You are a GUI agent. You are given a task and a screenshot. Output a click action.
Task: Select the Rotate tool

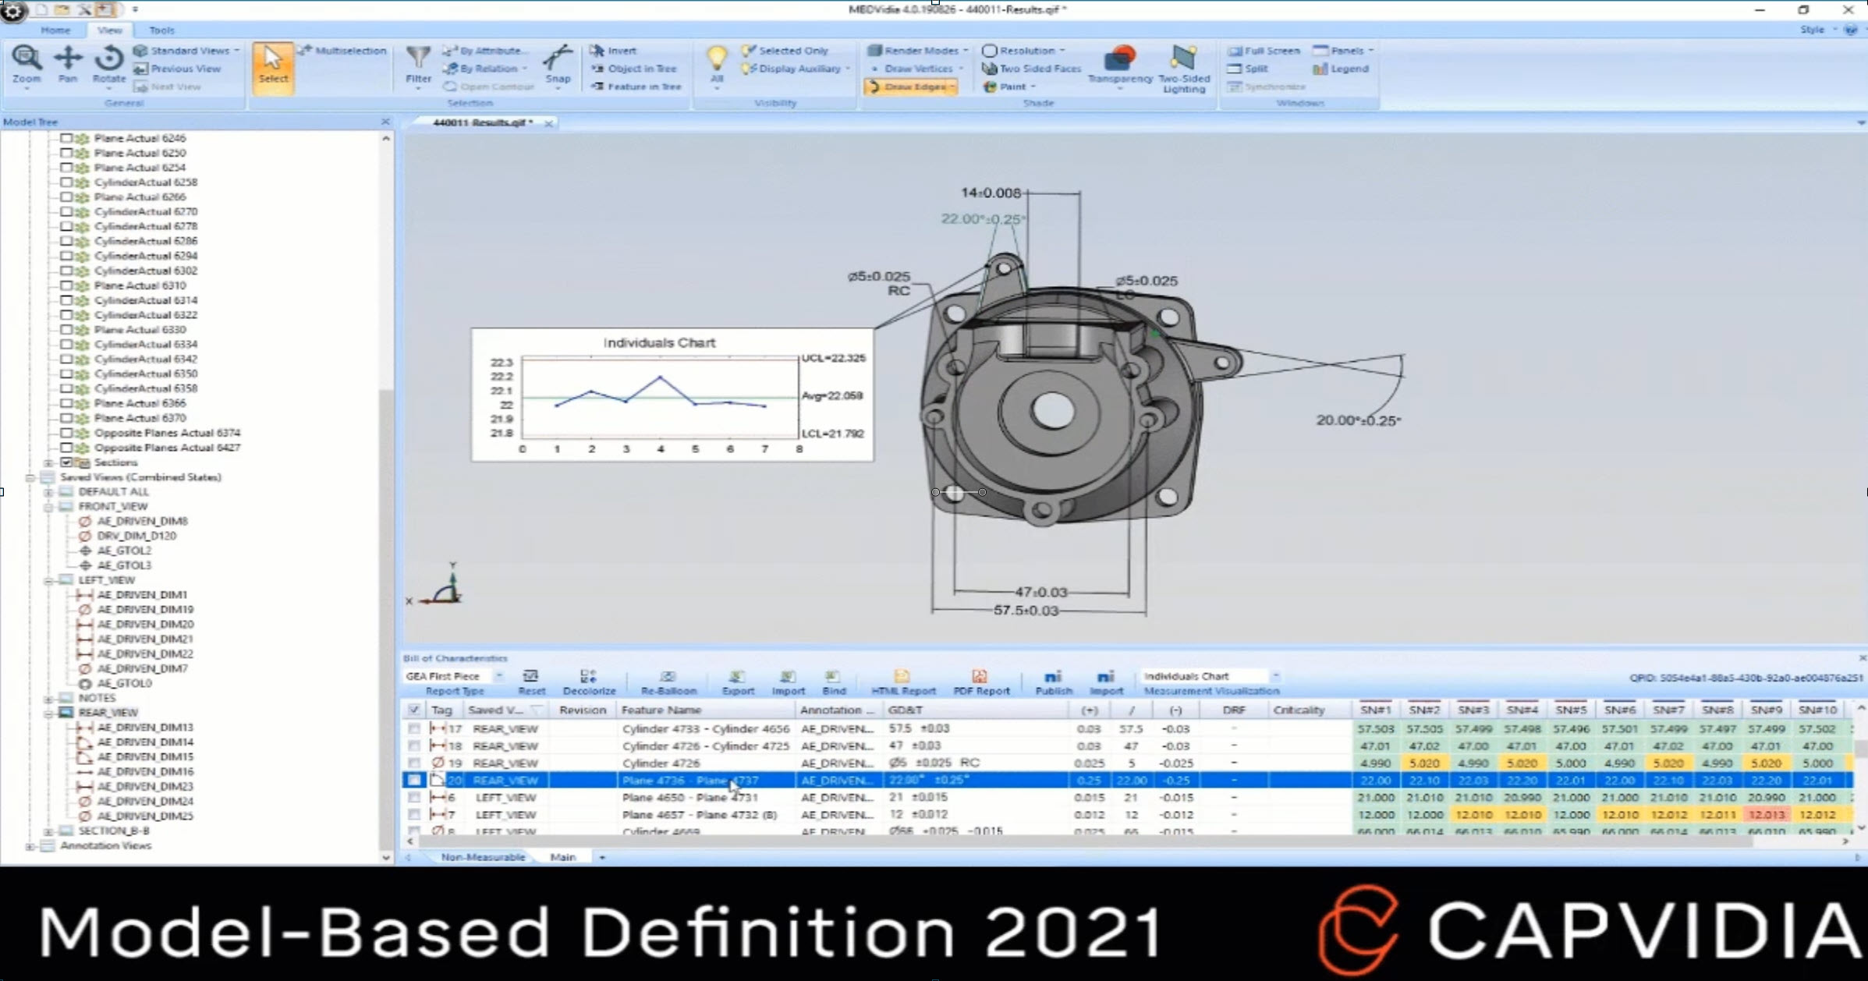point(108,66)
